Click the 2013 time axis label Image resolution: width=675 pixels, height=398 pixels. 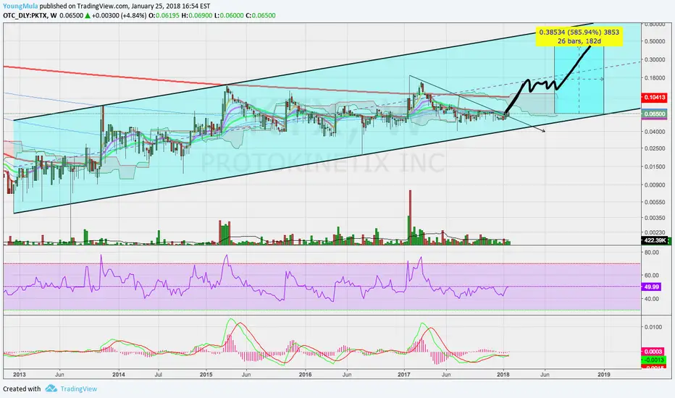20,374
